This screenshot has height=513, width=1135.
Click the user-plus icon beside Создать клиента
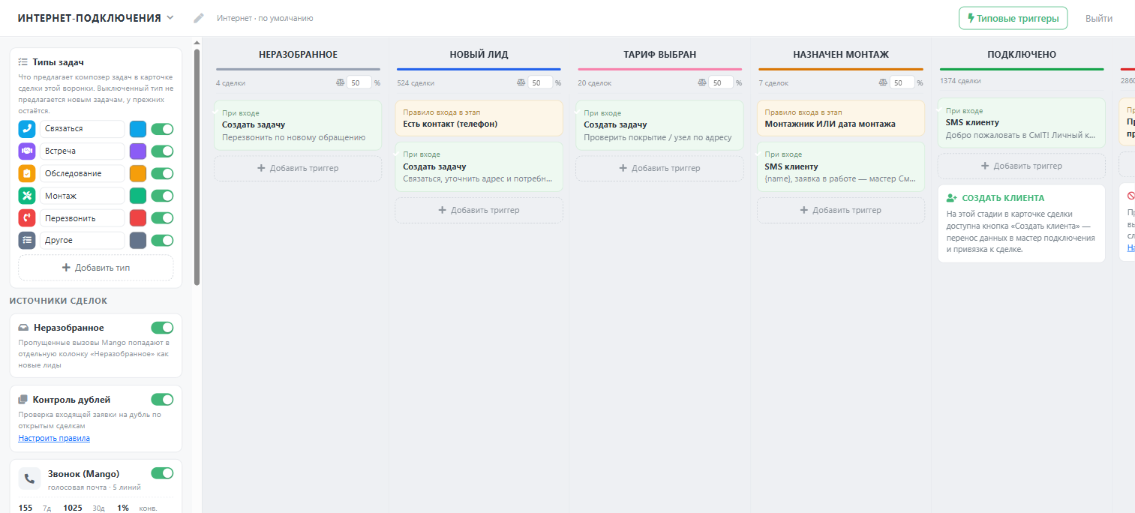pos(952,198)
